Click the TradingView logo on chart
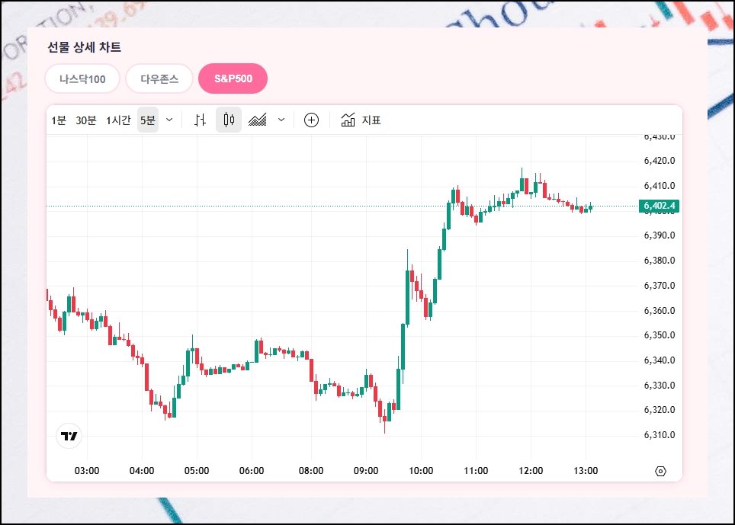Image resolution: width=735 pixels, height=525 pixels. pos(69,436)
